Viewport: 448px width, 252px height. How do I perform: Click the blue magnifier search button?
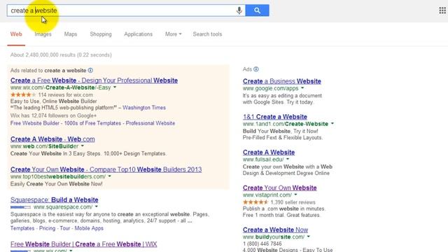coord(257,10)
